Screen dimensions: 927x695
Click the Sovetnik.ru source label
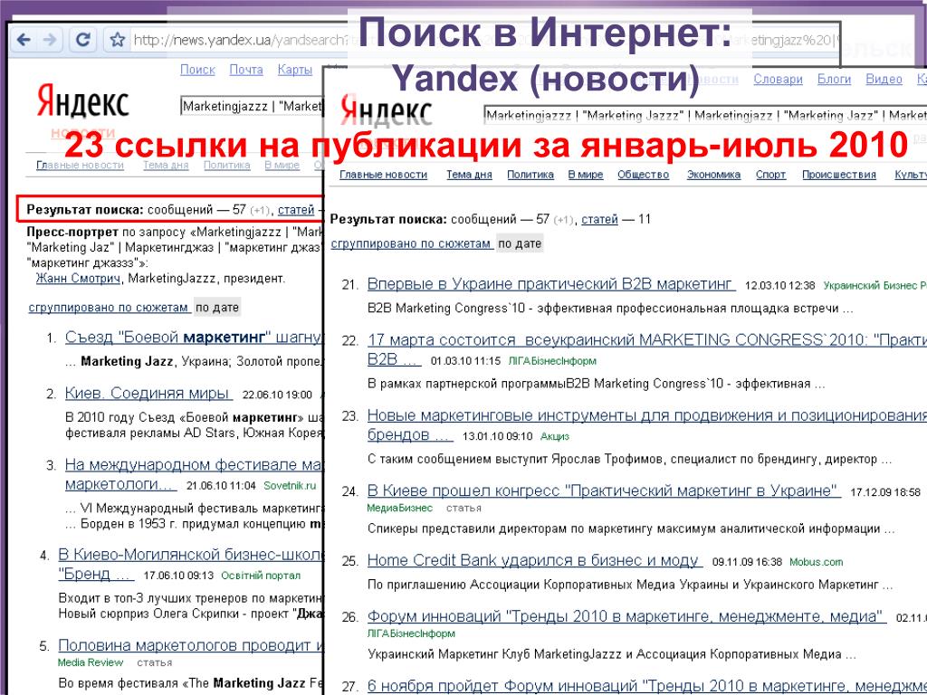[290, 486]
